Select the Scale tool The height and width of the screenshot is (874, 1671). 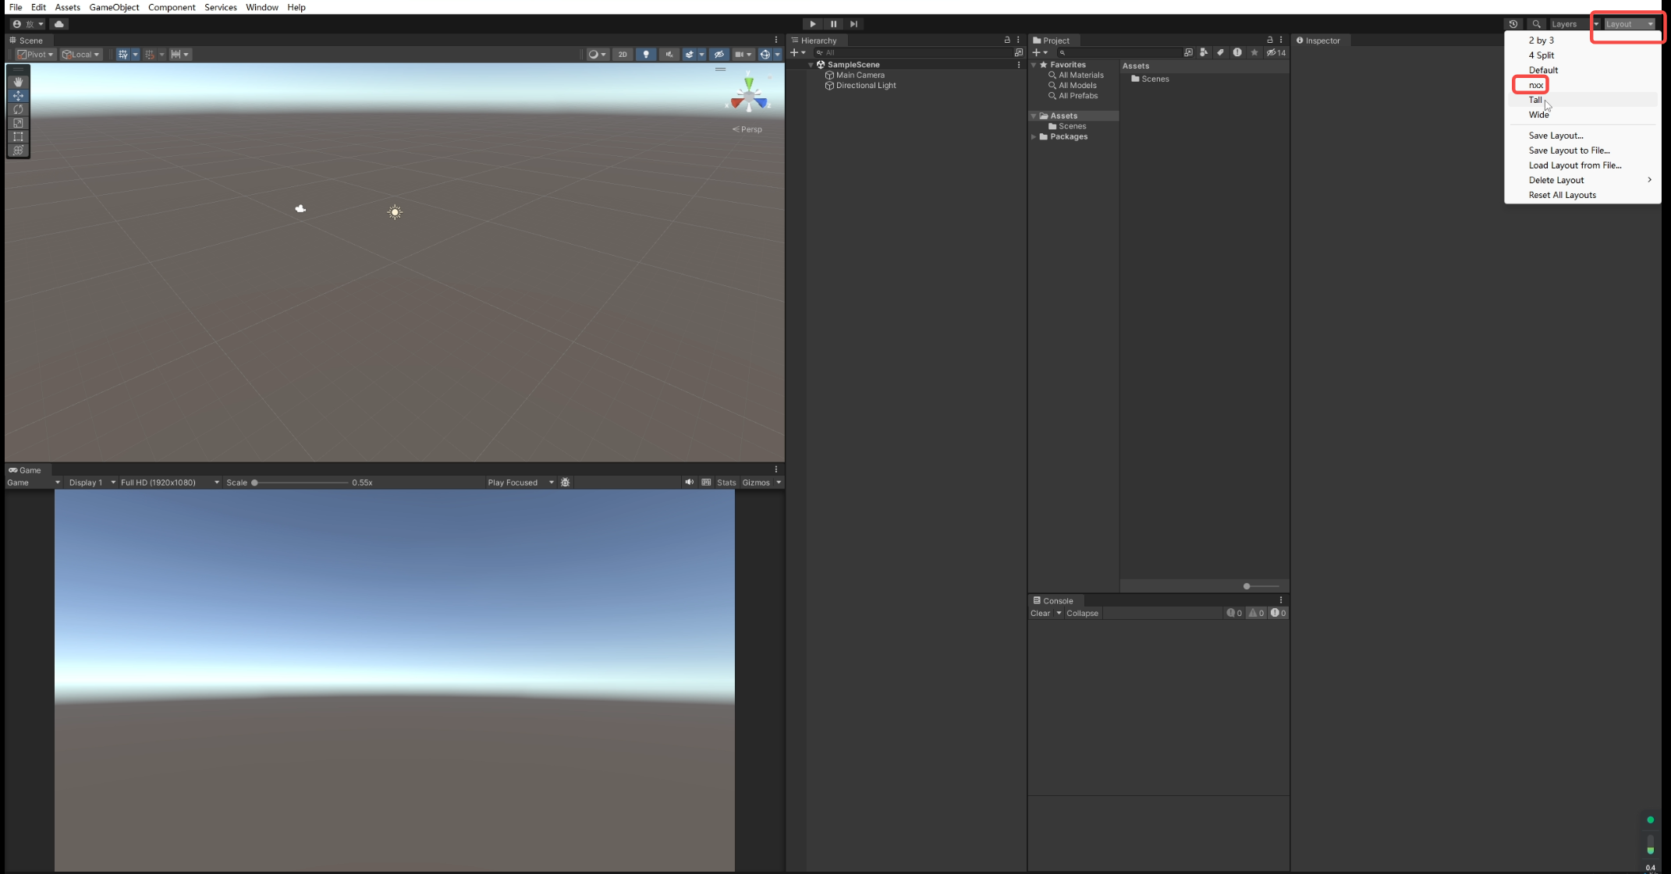[x=18, y=123]
